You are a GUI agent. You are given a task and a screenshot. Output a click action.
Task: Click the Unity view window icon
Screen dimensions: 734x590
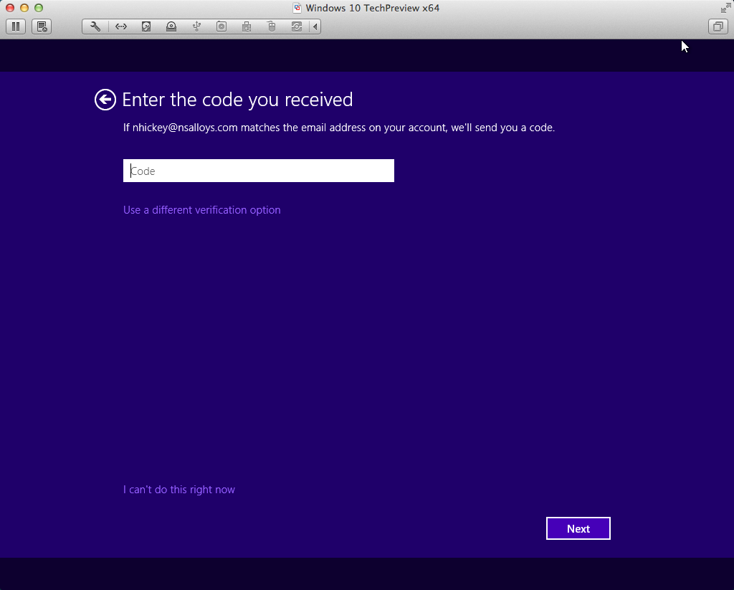[718, 27]
